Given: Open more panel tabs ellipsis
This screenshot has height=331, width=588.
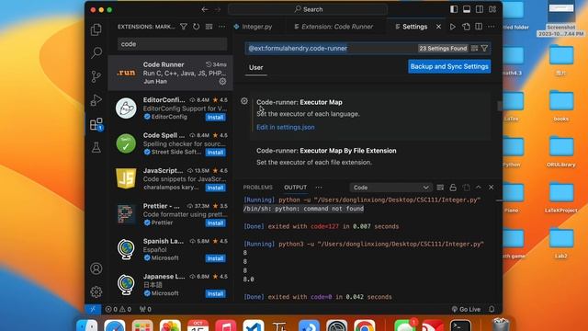Looking at the screenshot, I should (319, 188).
